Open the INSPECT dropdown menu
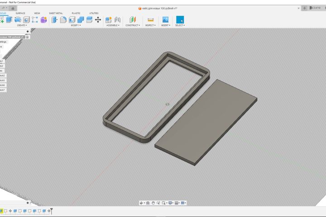This screenshot has width=326, height=217. (150, 25)
